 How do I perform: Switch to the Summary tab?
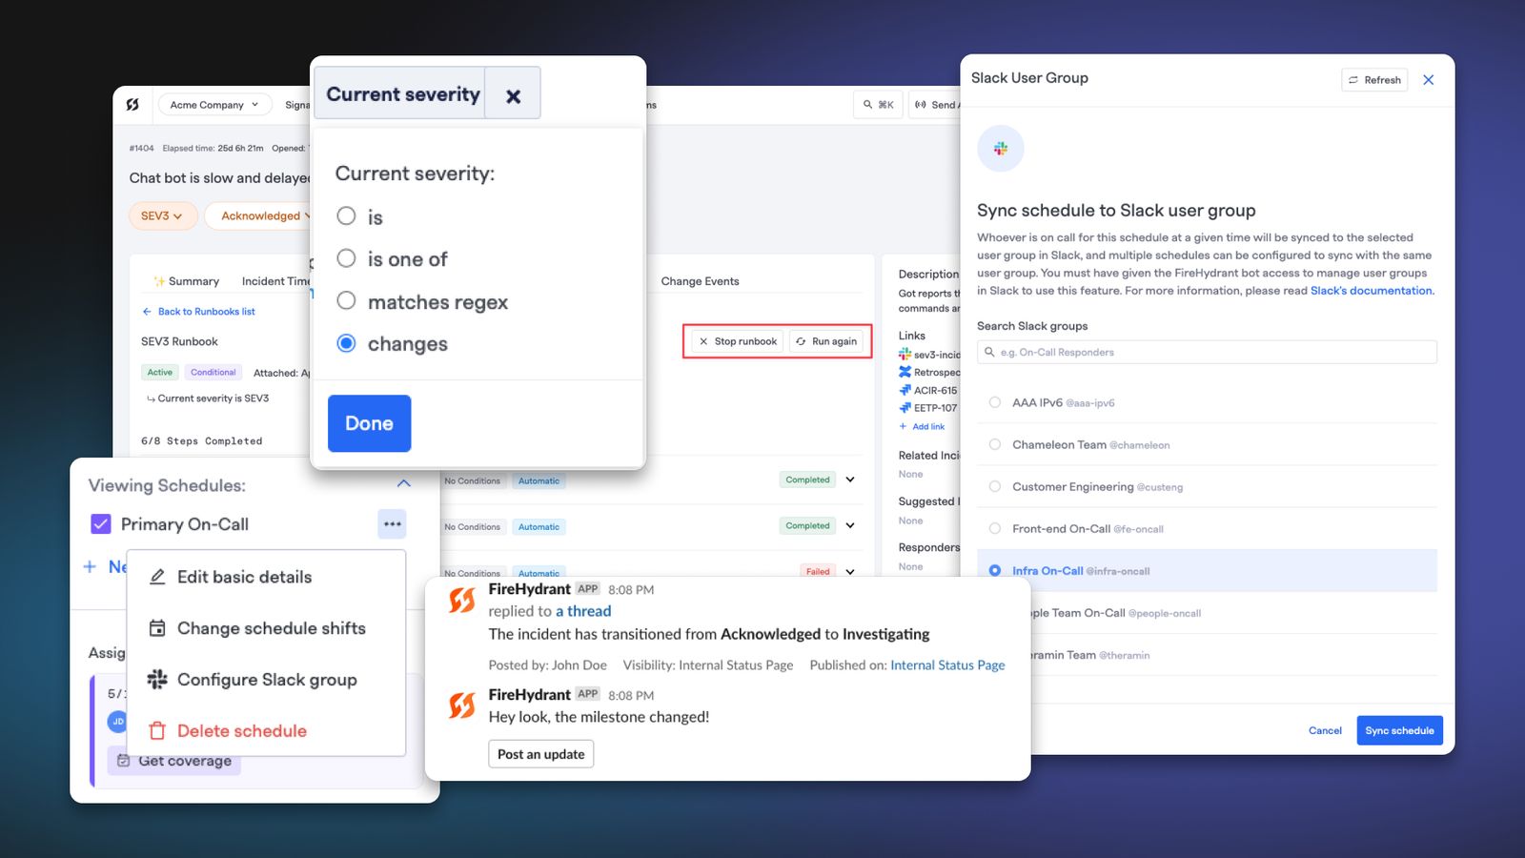[x=187, y=281]
